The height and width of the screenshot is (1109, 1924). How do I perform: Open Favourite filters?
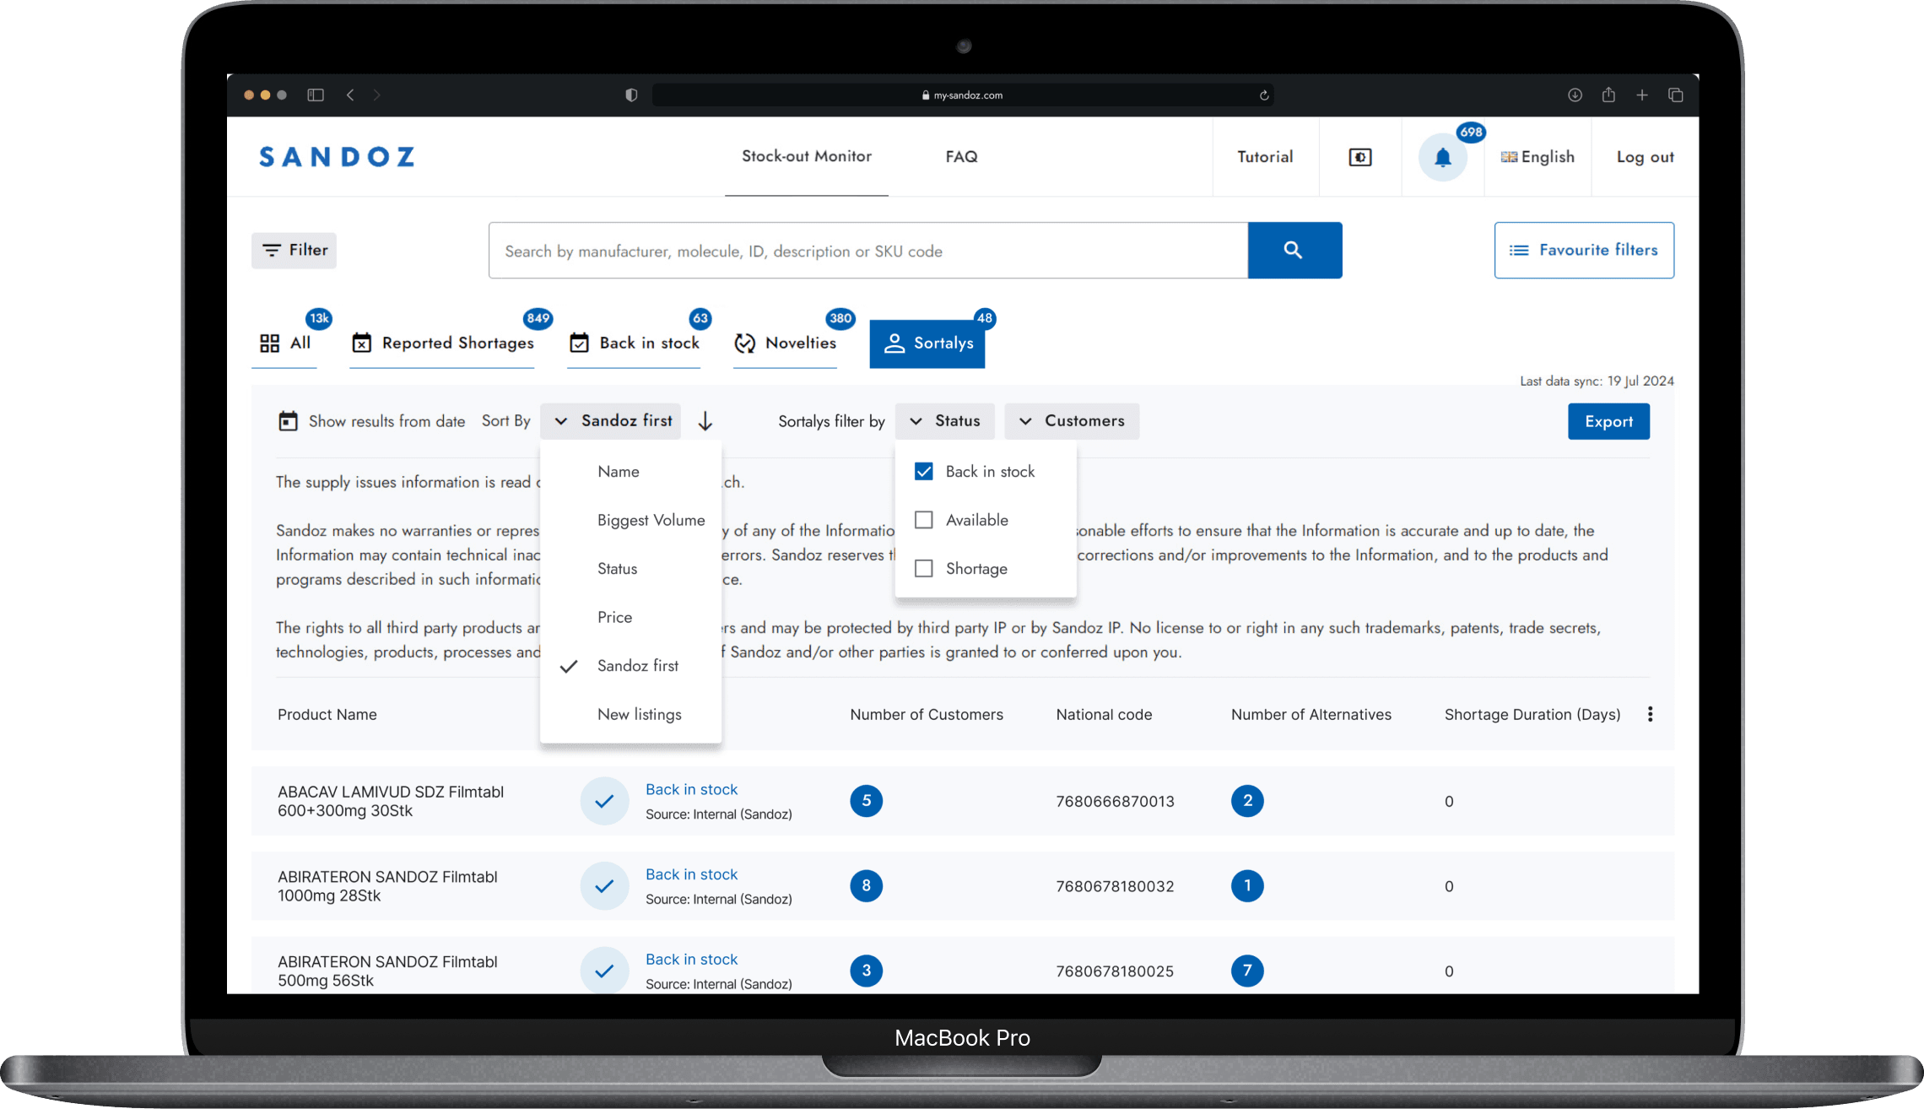[x=1584, y=251]
